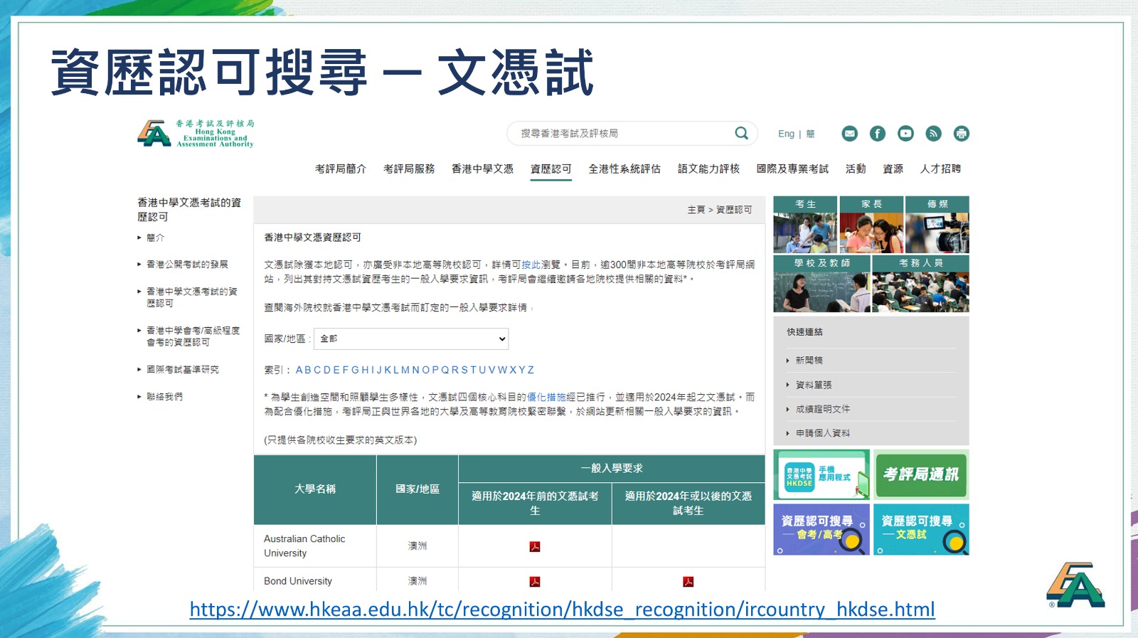The image size is (1138, 638).
Task: Click the printer icon
Action: [962, 134]
